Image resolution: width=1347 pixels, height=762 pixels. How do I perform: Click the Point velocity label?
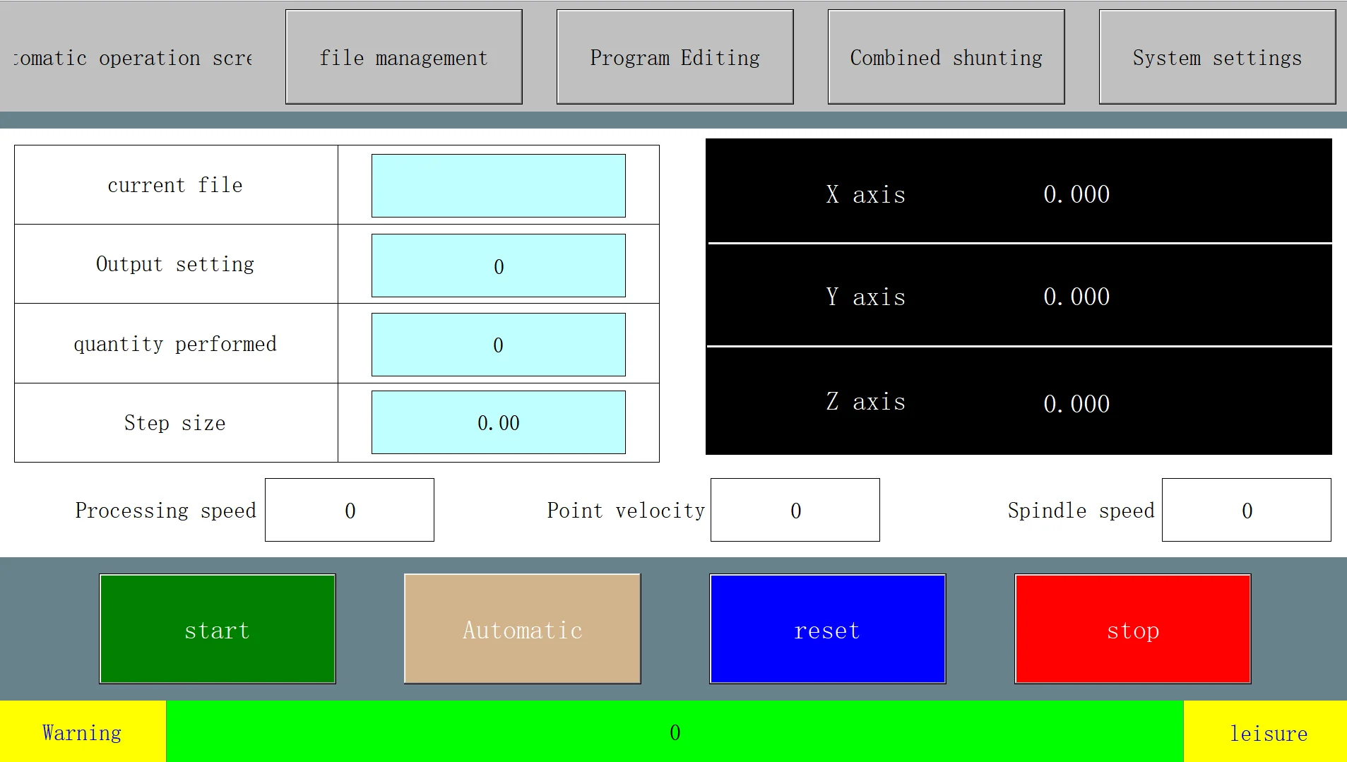coord(627,511)
